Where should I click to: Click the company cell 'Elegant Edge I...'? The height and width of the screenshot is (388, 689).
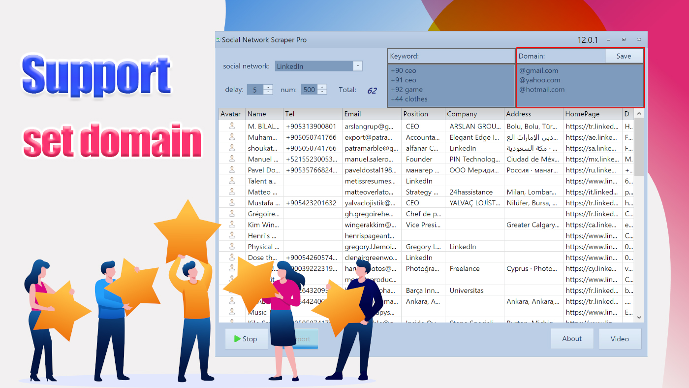474,137
